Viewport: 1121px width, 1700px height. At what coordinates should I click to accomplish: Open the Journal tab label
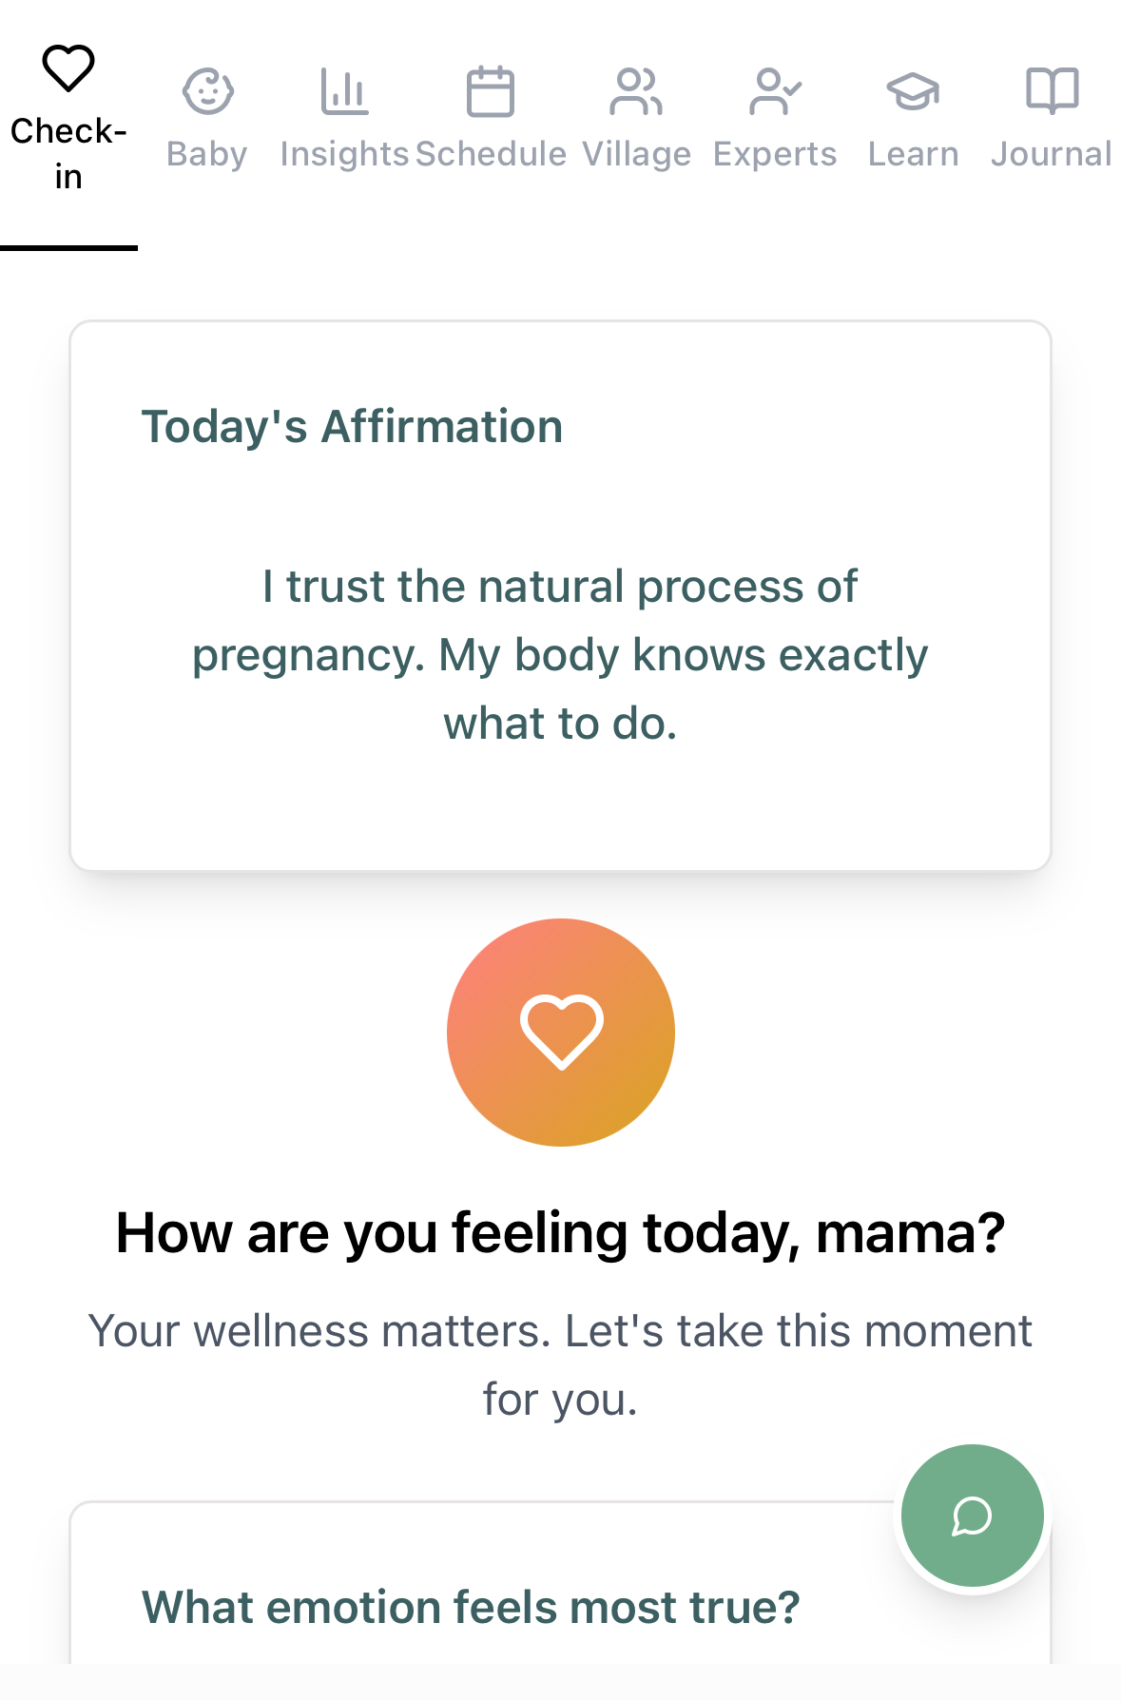click(1052, 154)
